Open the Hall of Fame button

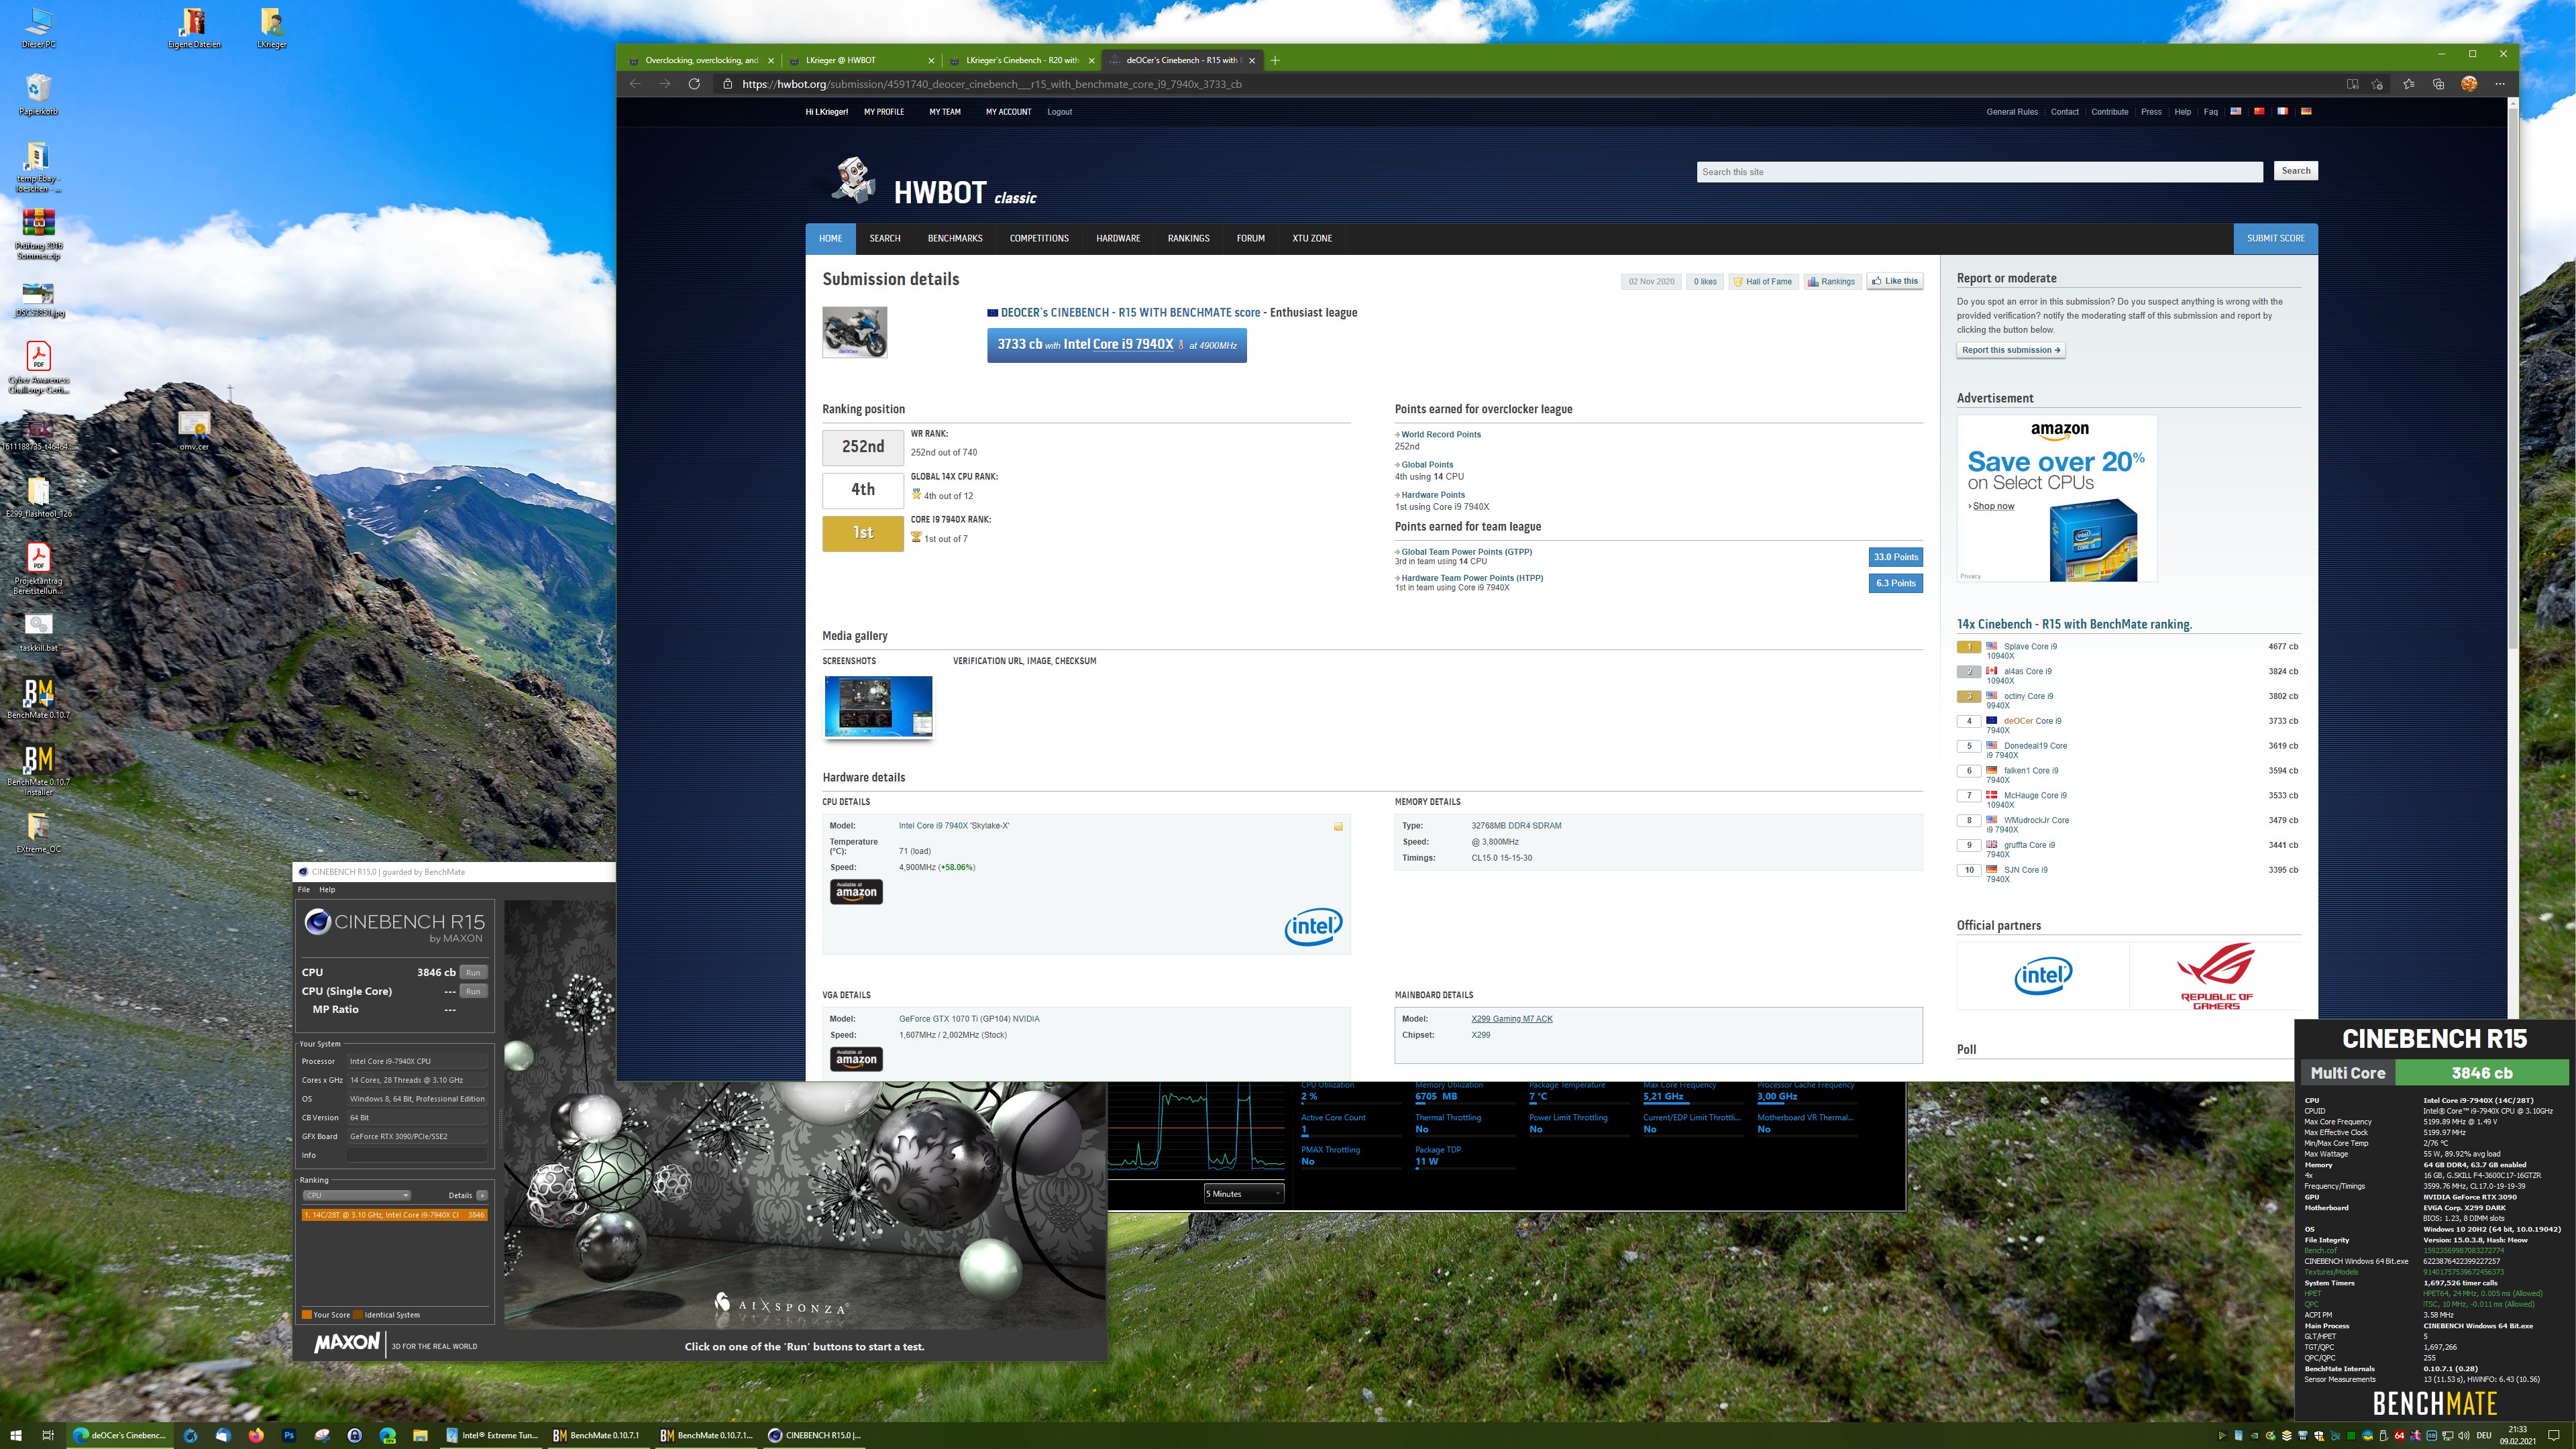pos(1763,281)
